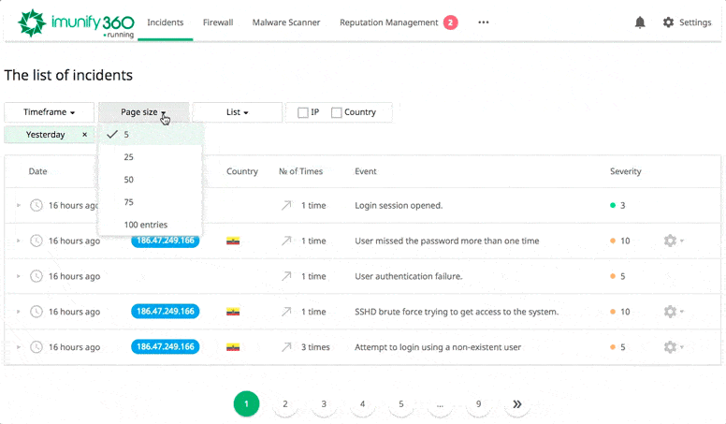This screenshot has height=424, width=726.
Task: Open gear actions for SSHD brute force row
Action: pyautogui.click(x=671, y=312)
